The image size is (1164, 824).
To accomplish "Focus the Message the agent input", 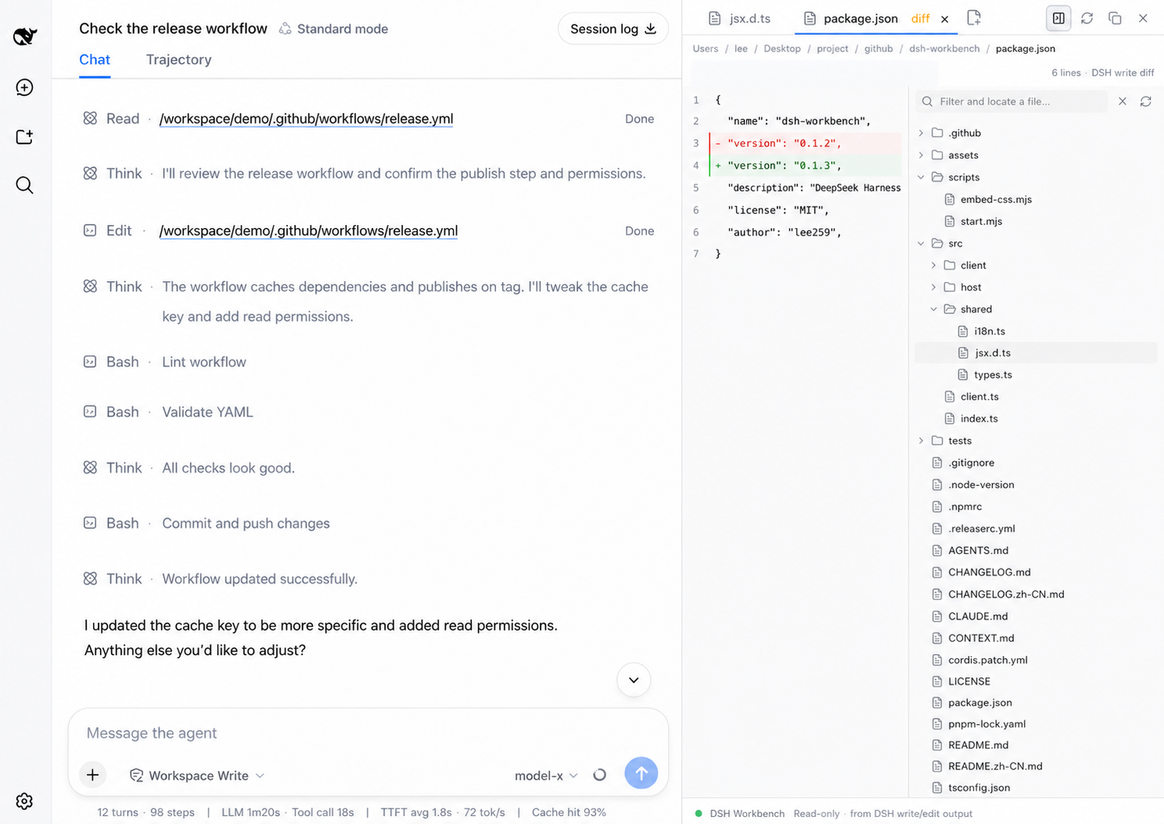I will 368,733.
